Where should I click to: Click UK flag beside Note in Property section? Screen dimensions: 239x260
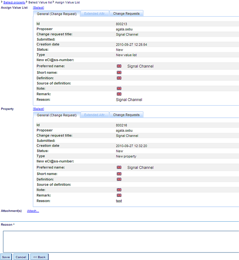click(x=119, y=190)
